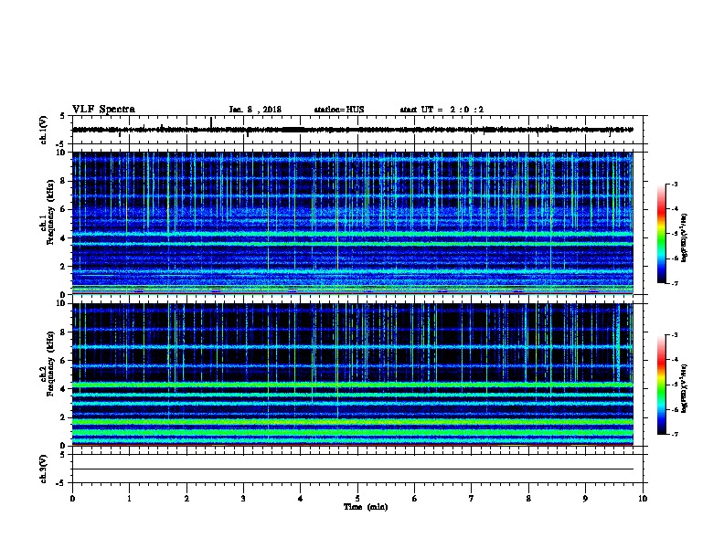The image size is (724, 559).
Task: Click the time axis tick label '9'
Action: tap(585, 499)
